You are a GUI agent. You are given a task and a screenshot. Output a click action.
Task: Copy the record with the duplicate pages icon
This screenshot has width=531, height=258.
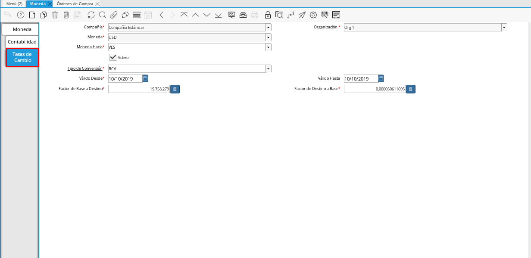click(x=44, y=15)
